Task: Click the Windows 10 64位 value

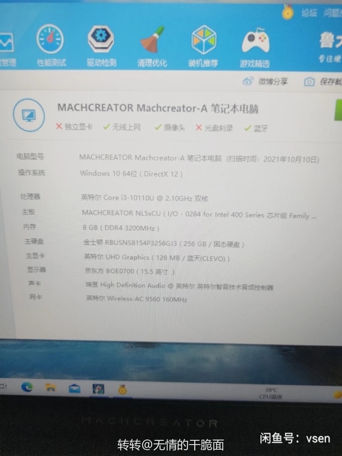Action: pyautogui.click(x=131, y=174)
